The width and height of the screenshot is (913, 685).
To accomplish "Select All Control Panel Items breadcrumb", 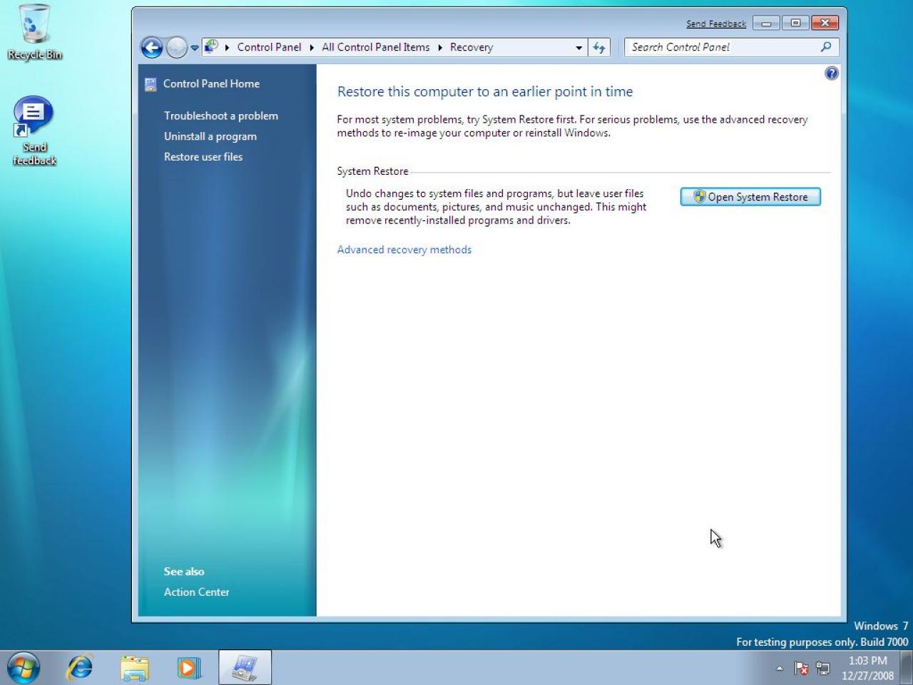I will [375, 47].
